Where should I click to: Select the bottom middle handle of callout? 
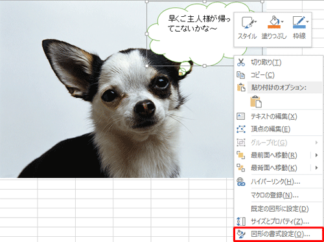pos(205,66)
